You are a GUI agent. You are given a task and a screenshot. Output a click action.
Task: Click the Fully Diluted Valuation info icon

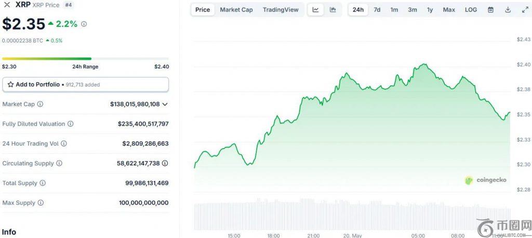point(70,124)
